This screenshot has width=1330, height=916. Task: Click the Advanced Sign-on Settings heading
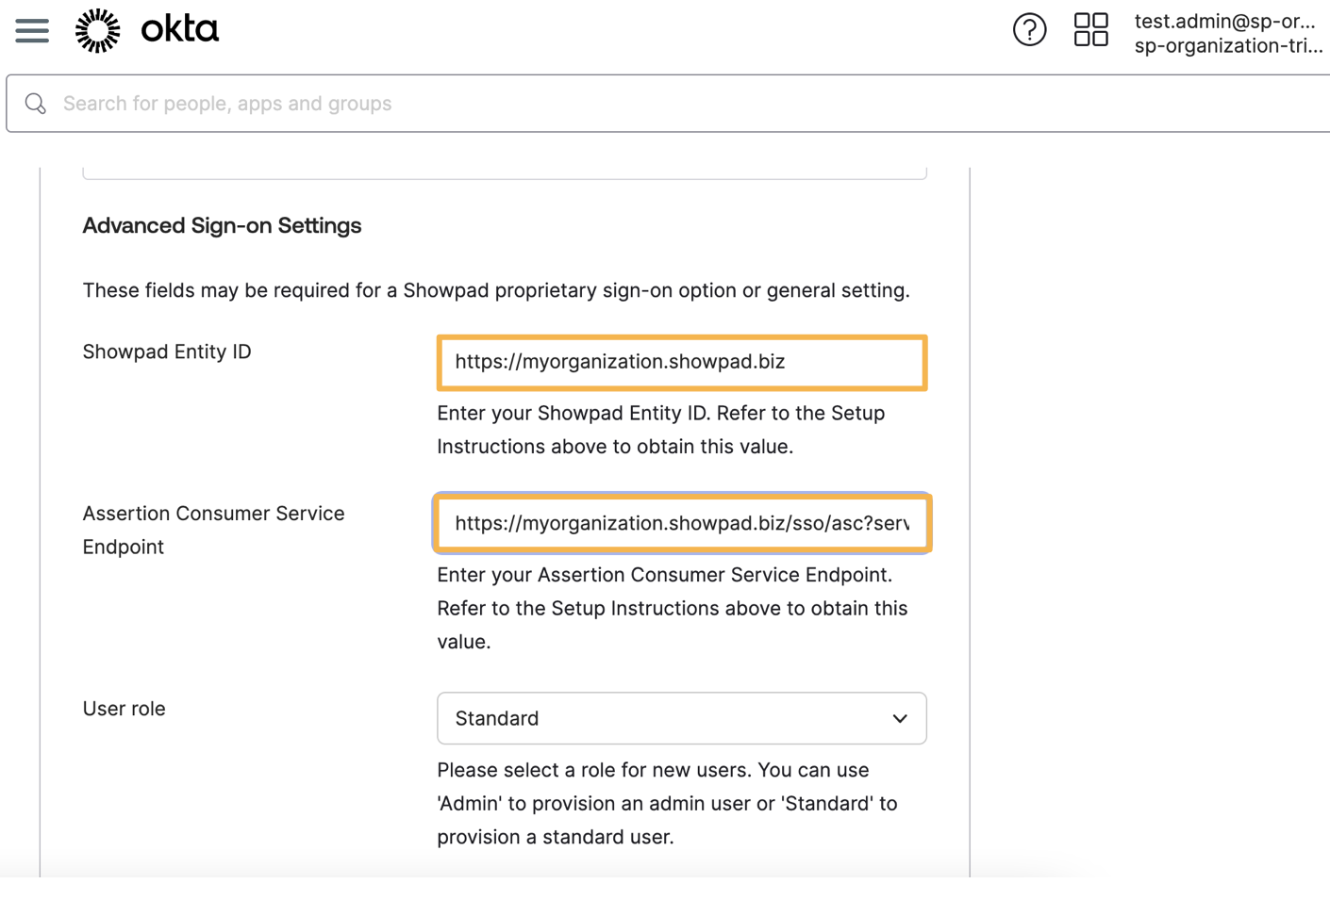(222, 225)
